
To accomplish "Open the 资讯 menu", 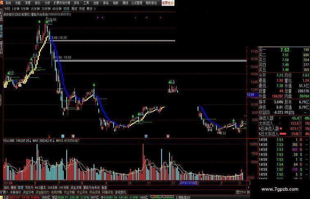I will pyautogui.click(x=76, y=3).
